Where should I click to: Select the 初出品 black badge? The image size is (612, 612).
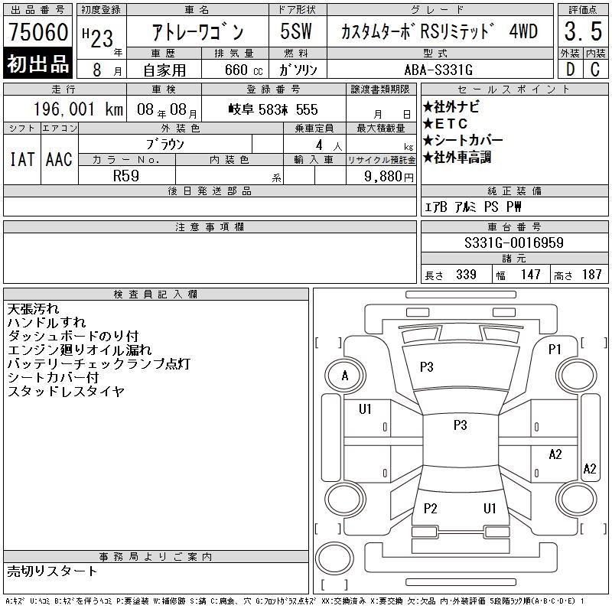(x=37, y=63)
